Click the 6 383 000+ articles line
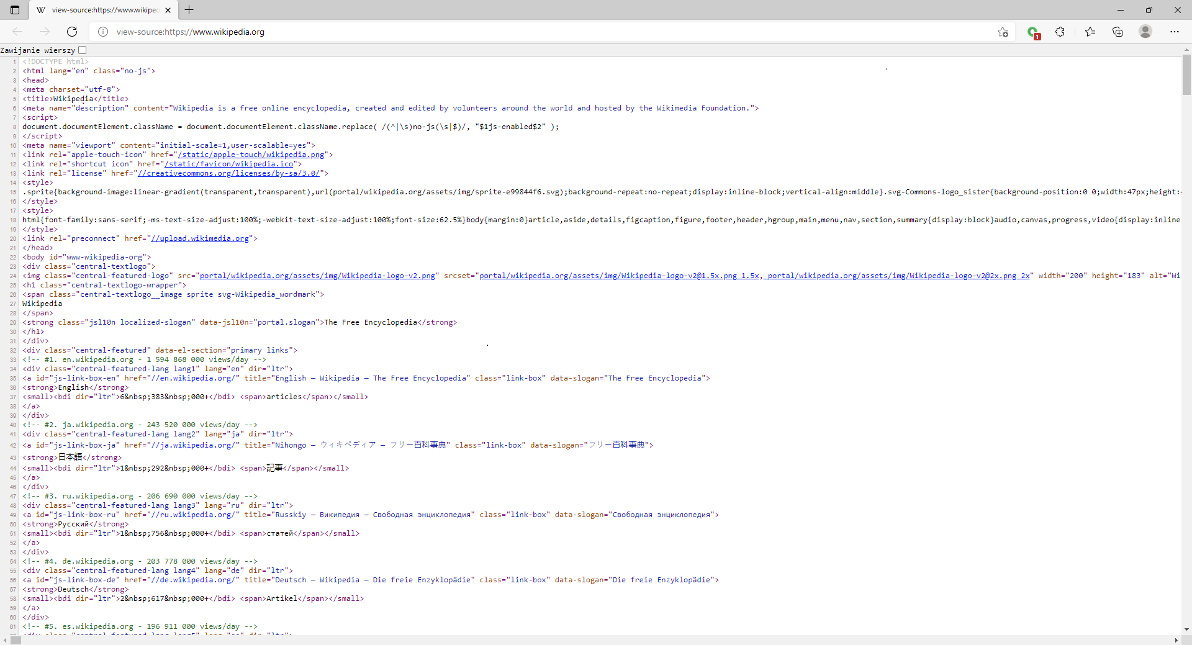1192x645 pixels. click(x=196, y=397)
